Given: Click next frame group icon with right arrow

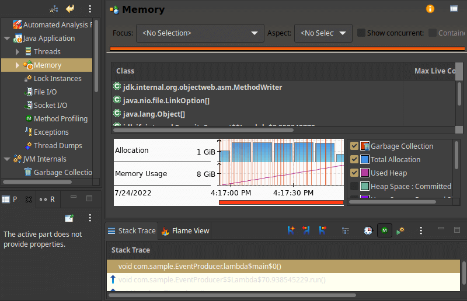Looking at the screenshot, I should pyautogui.click(x=322, y=230).
